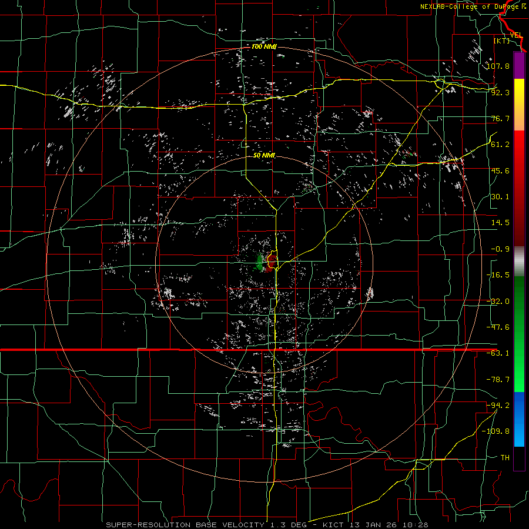Viewport: 529px width, 529px height.
Task: Select the 45.6 scale value
Action: coord(500,170)
